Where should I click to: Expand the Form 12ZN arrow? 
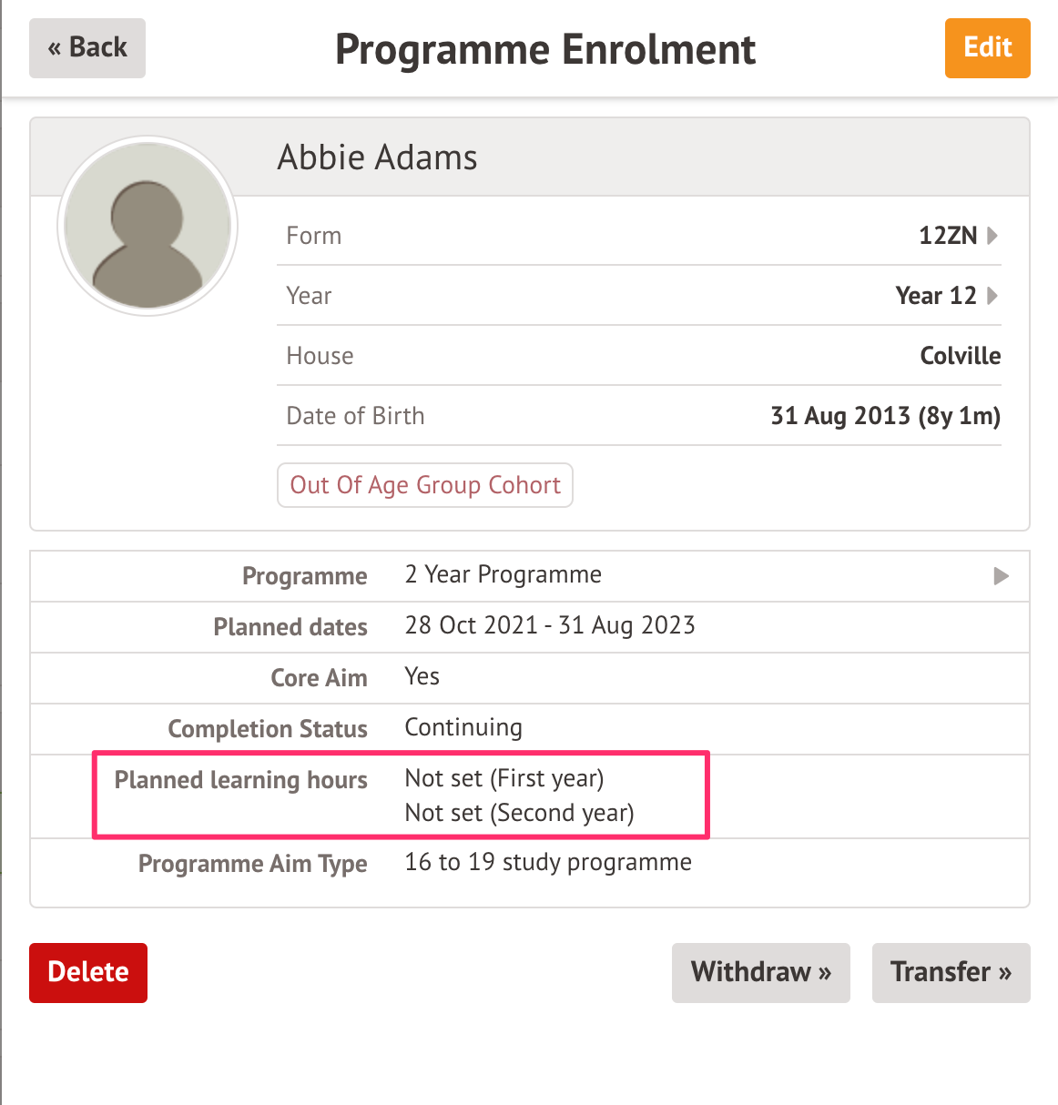click(992, 236)
